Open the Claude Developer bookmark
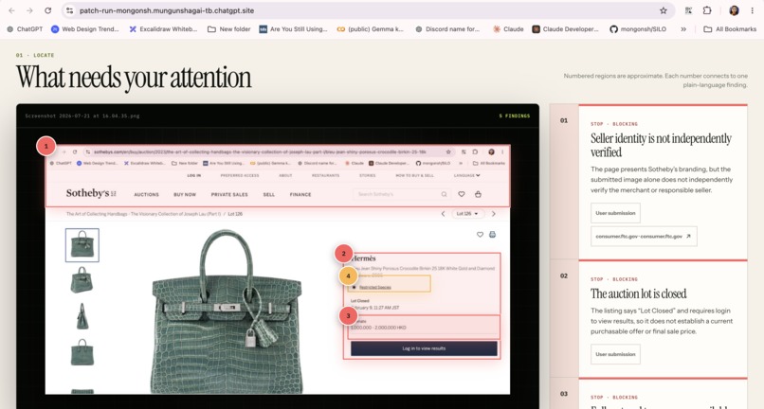 tap(565, 29)
